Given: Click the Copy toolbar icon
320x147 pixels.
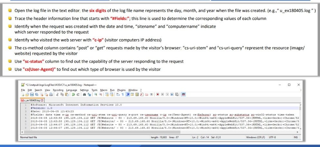Looking at the screenshot, I should (62, 94).
